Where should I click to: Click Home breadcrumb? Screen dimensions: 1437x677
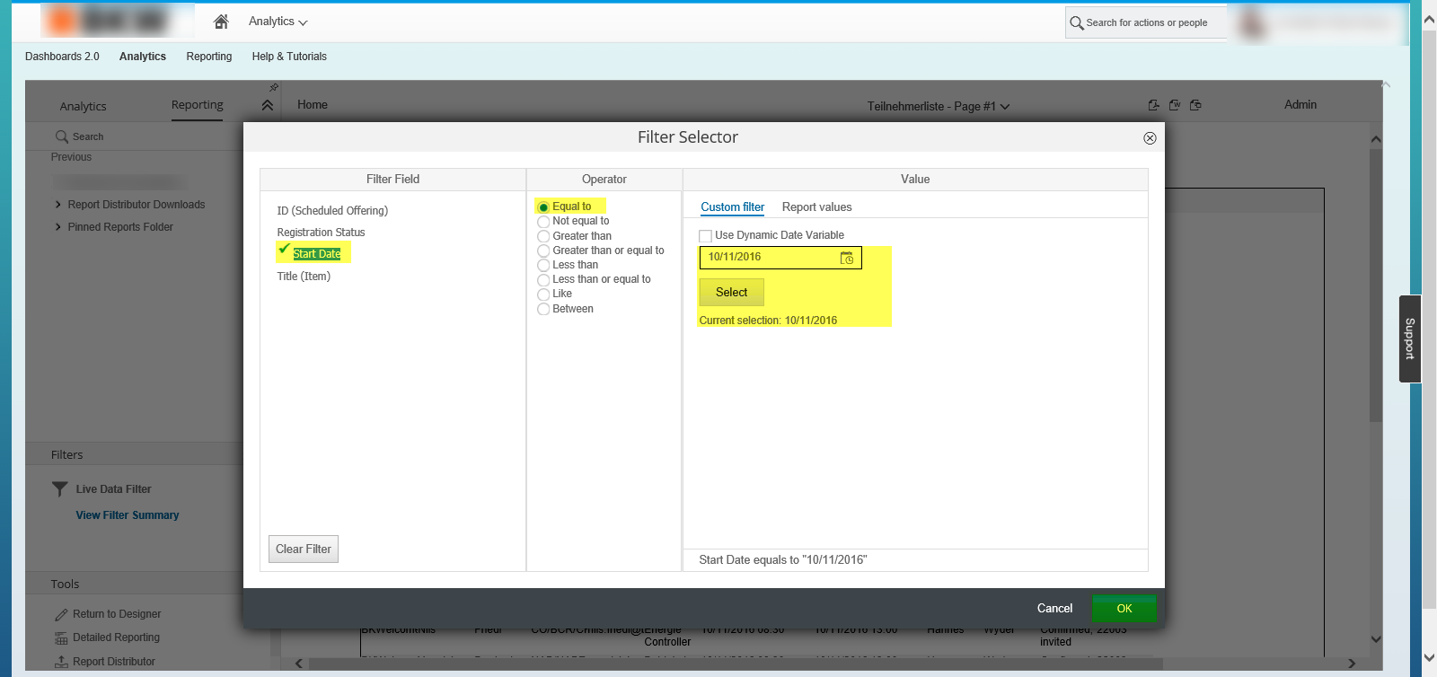(x=313, y=105)
